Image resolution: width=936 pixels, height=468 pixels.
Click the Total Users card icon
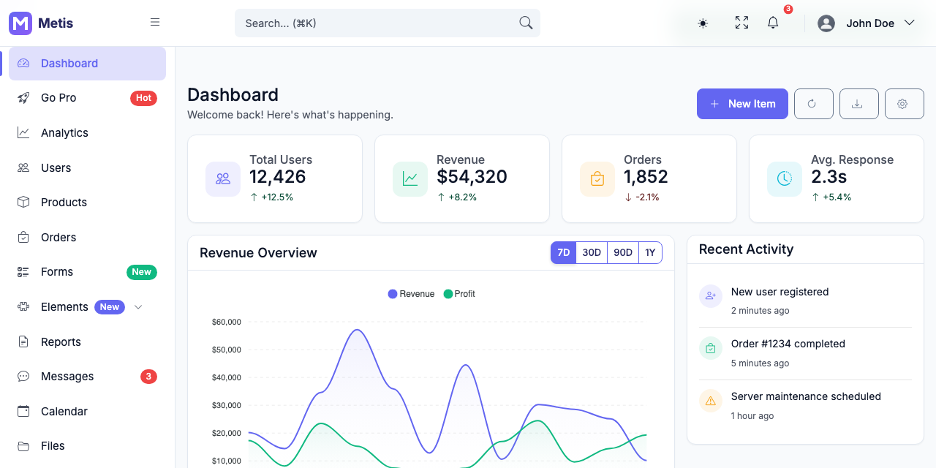223,179
